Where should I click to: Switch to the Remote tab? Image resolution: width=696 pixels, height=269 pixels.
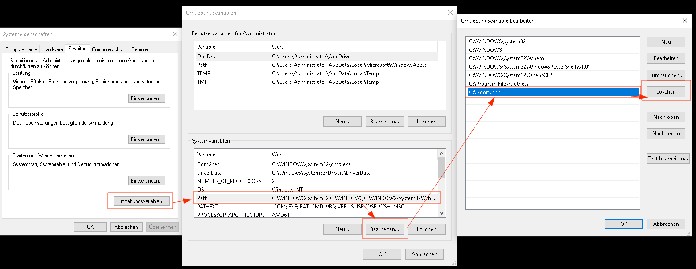(x=140, y=49)
